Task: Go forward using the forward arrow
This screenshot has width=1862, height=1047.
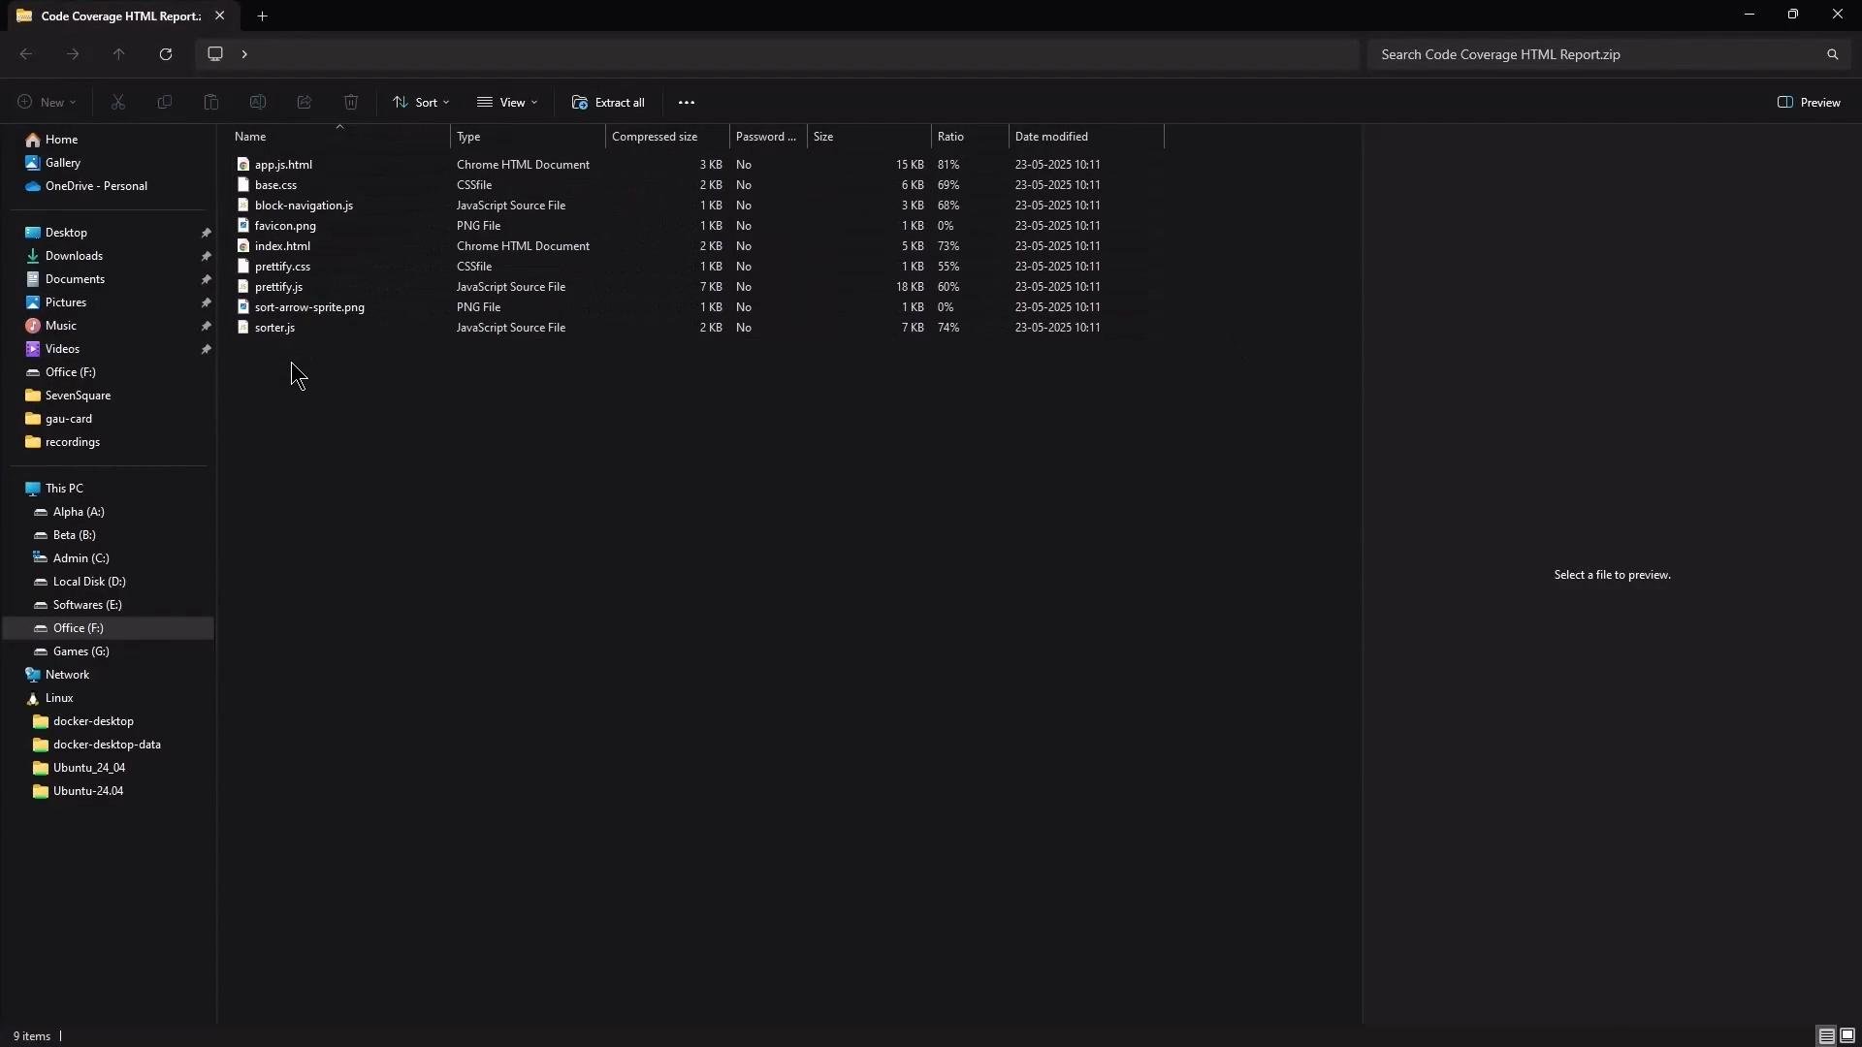Action: (x=73, y=54)
